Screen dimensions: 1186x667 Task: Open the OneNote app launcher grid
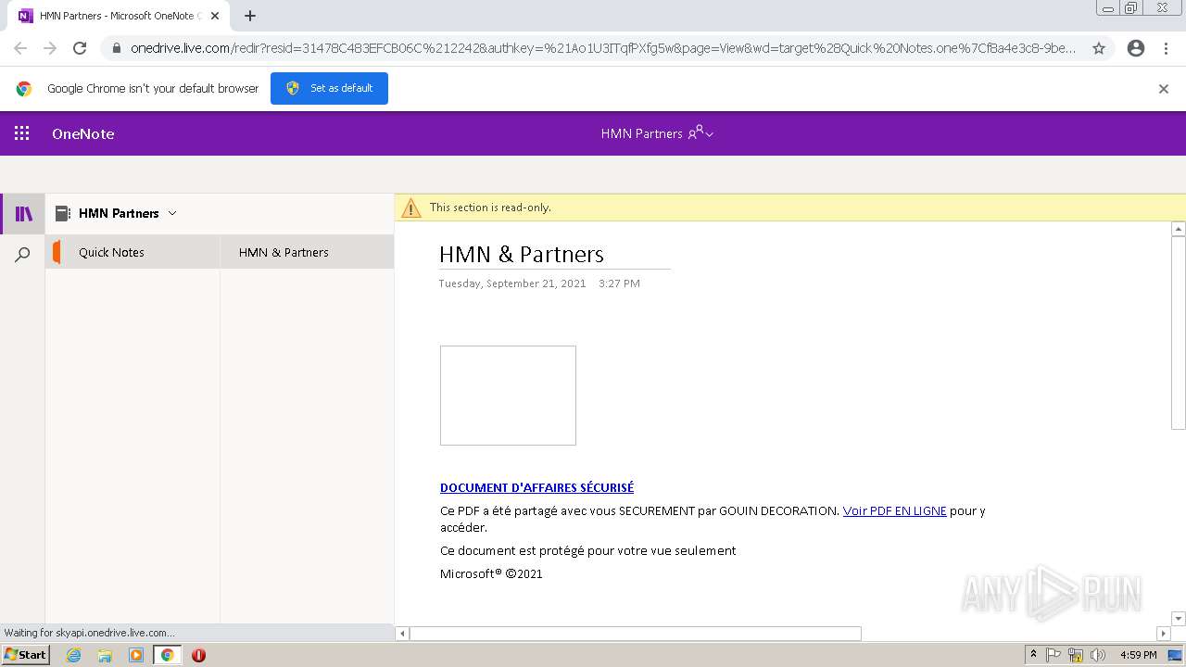point(22,133)
